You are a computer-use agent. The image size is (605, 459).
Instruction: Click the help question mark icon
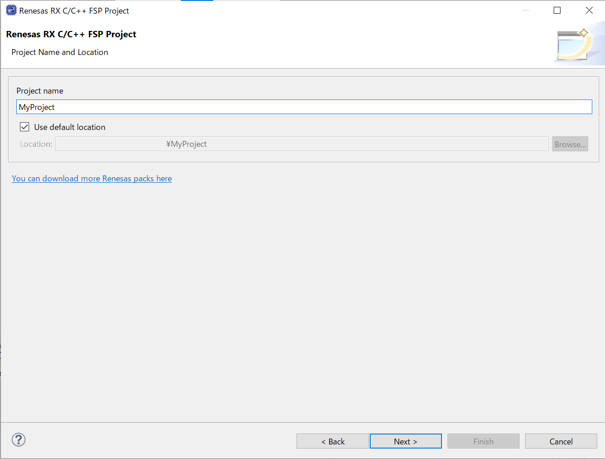click(x=19, y=439)
